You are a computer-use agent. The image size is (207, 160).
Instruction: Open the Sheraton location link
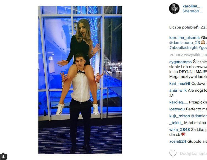192,11
